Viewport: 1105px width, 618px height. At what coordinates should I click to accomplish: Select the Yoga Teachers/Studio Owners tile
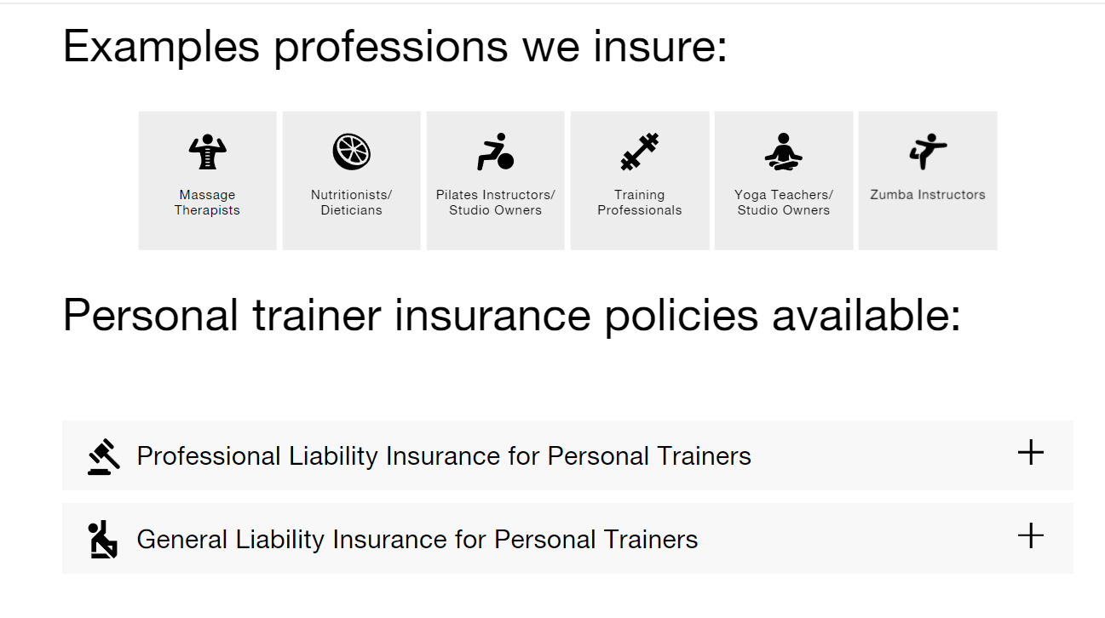coord(783,179)
